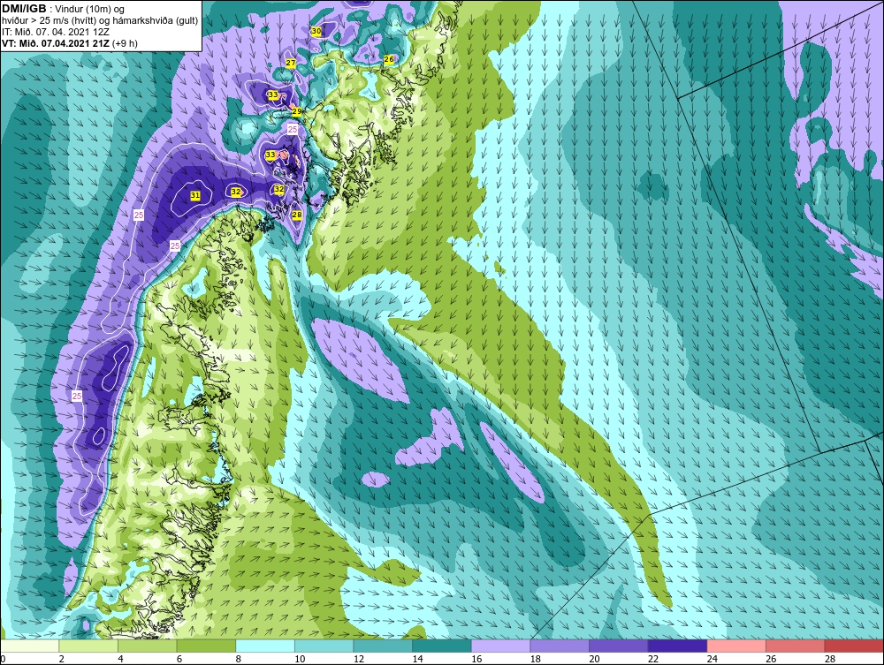This screenshot has width=884, height=665.
Task: Pick the 18–20 m/s light purple legend swatch
Action: click(560, 646)
